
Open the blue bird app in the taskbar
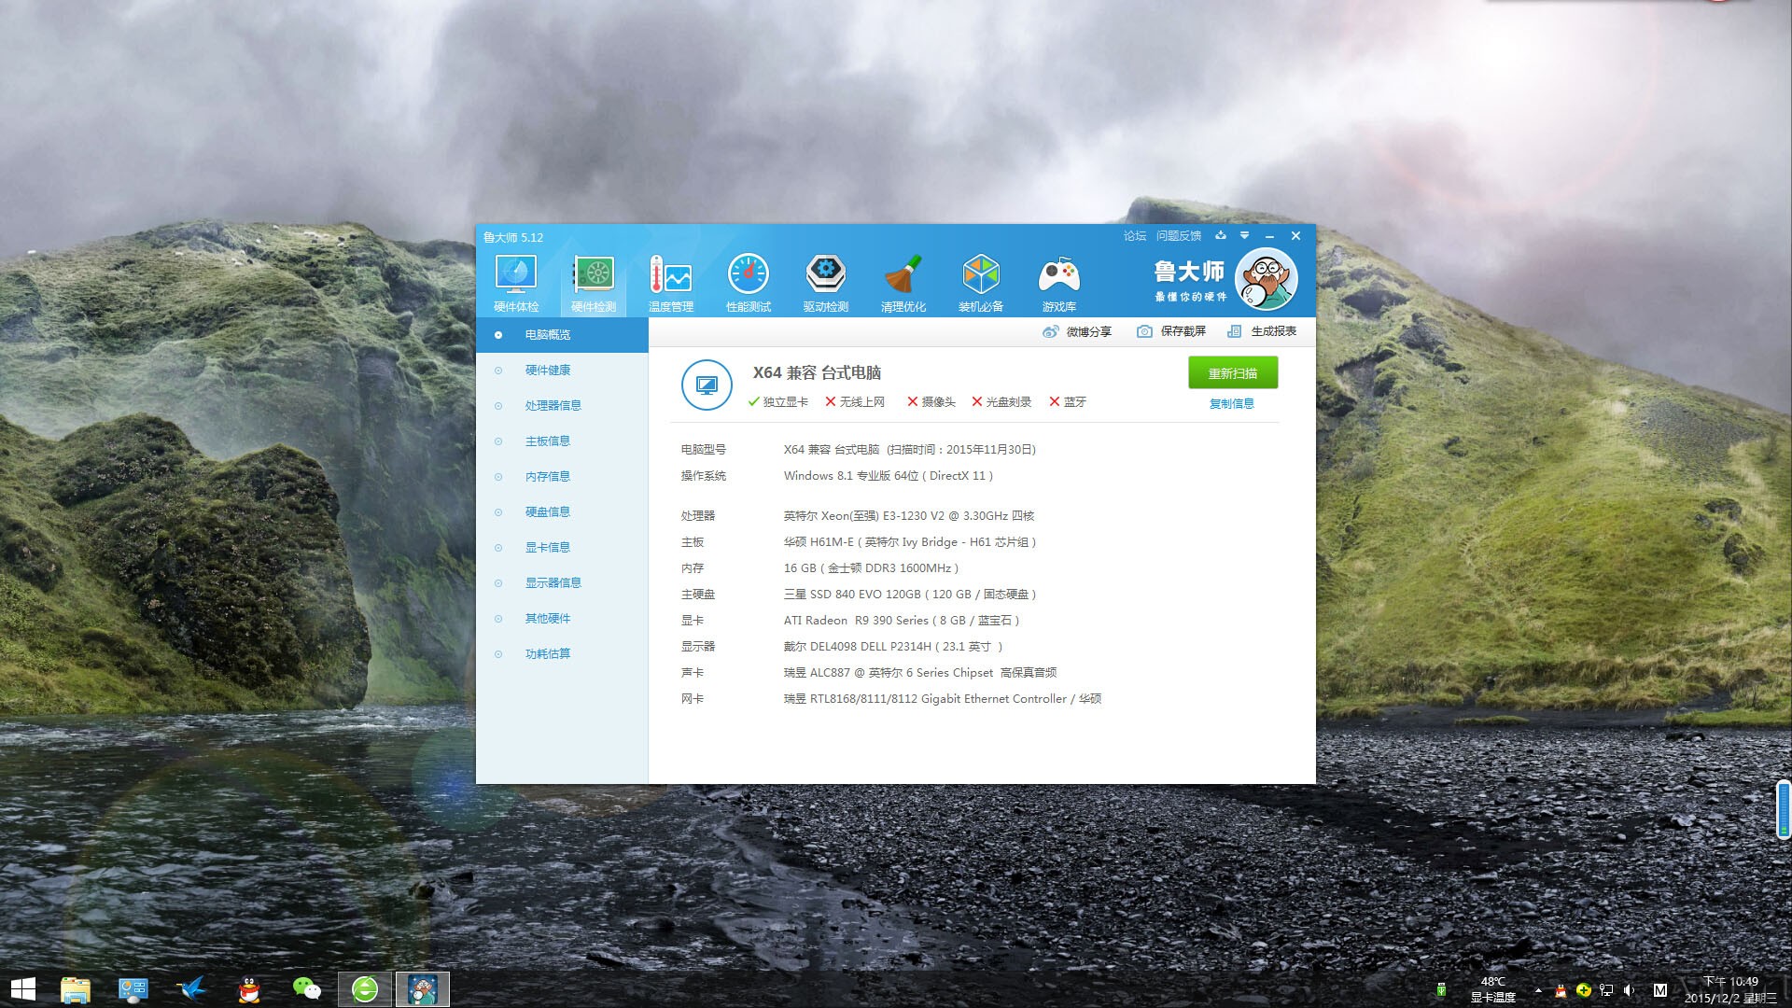pos(191,989)
